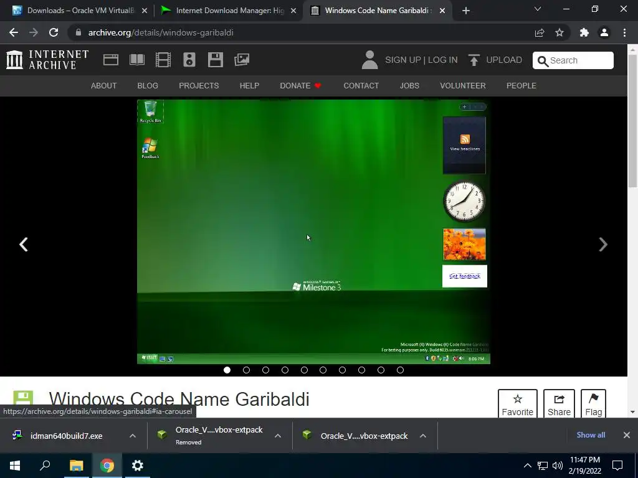
Task: Click the first carousel dot
Action: [227, 370]
